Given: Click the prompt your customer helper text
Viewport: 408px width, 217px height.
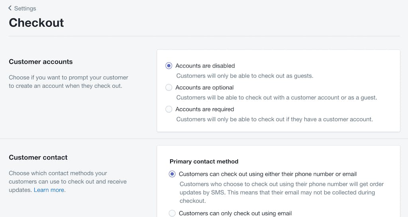Looking at the screenshot, I should tap(69, 81).
